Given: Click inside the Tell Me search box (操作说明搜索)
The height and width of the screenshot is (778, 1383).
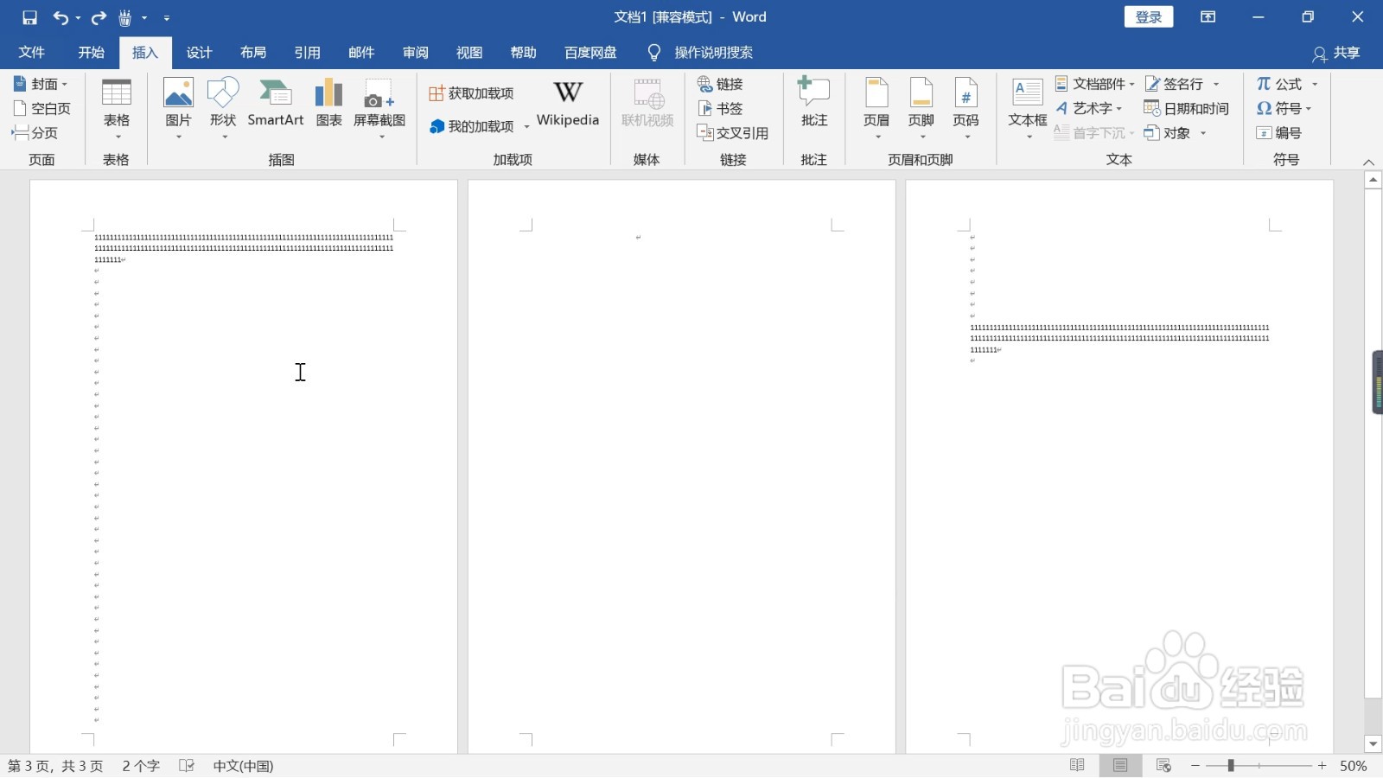Looking at the screenshot, I should pyautogui.click(x=713, y=53).
